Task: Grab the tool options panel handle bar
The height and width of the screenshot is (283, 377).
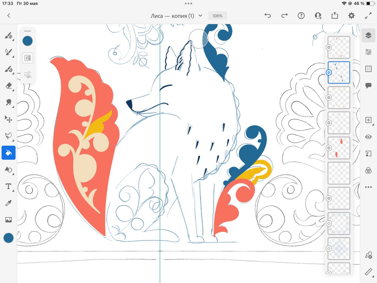Action: coord(28,31)
